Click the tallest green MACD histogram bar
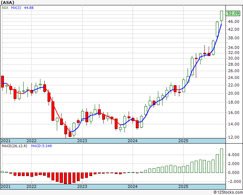Image resolution: width=243 pixels, height=195 pixels. click(x=222, y=161)
